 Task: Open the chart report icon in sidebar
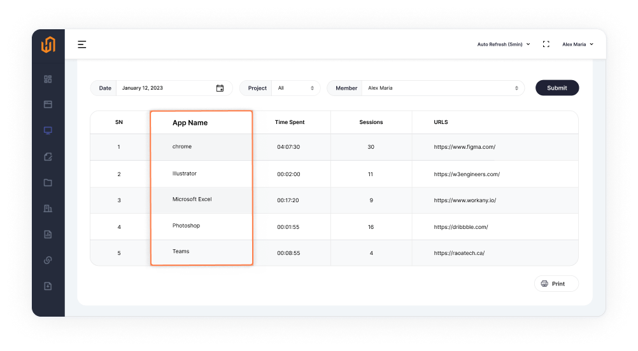48,234
